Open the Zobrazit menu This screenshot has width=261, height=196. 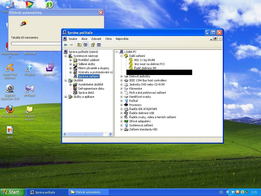tap(96, 39)
